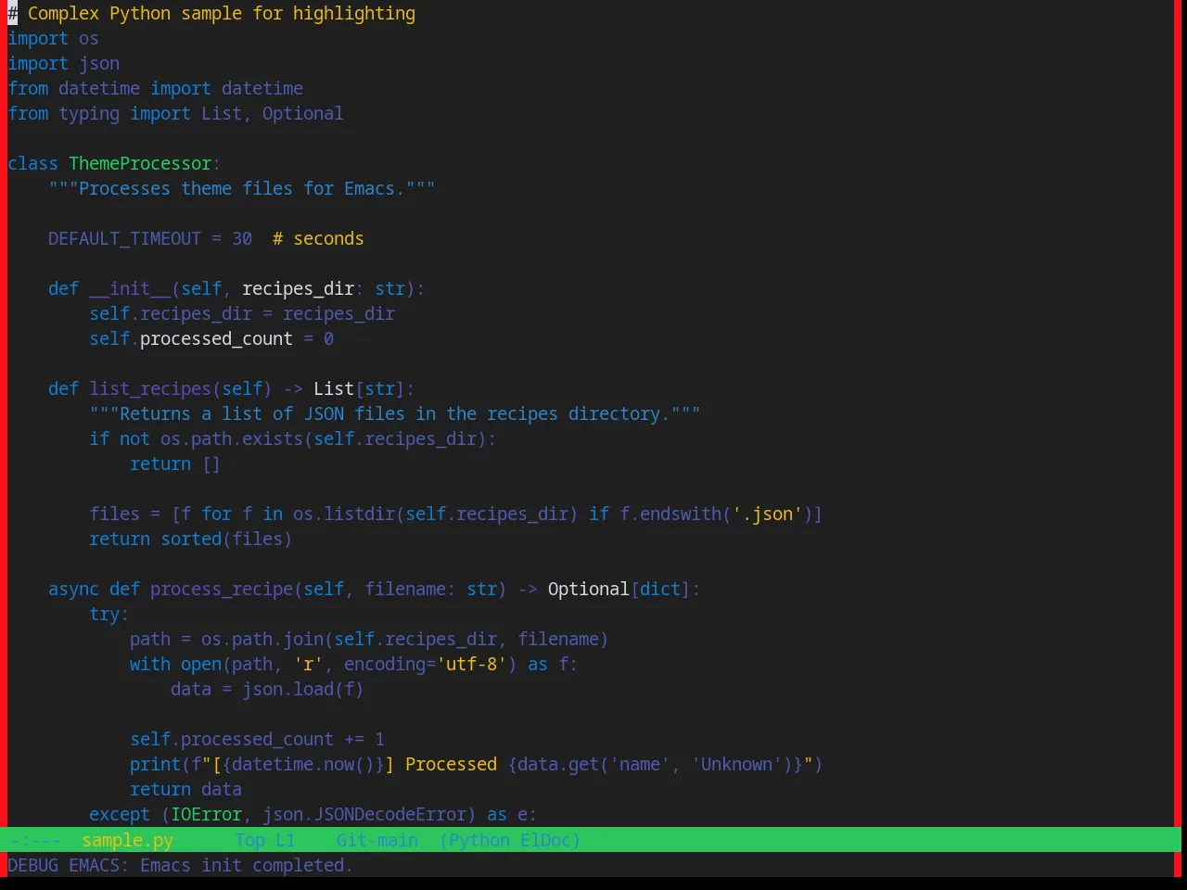Click the __init__ method name
This screenshot has height=890, width=1187.
pos(130,288)
